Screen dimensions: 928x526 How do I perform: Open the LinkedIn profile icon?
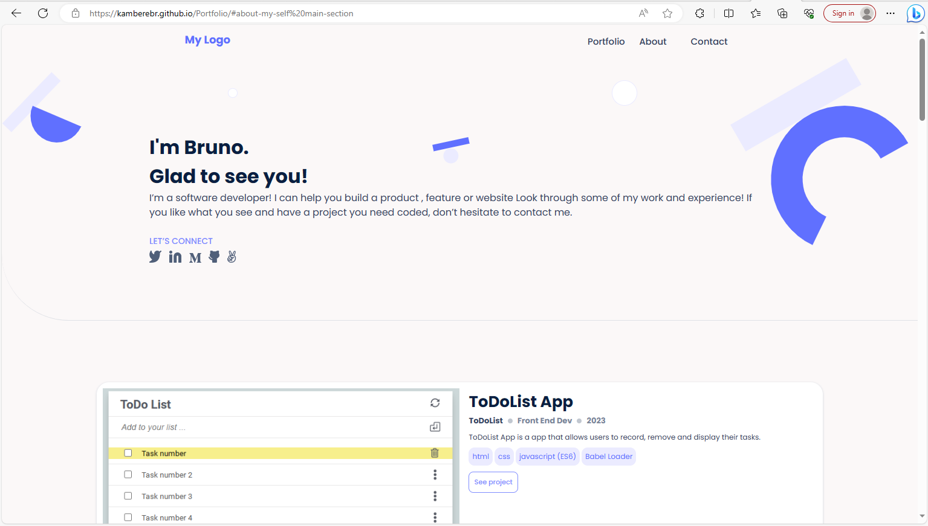coord(175,257)
